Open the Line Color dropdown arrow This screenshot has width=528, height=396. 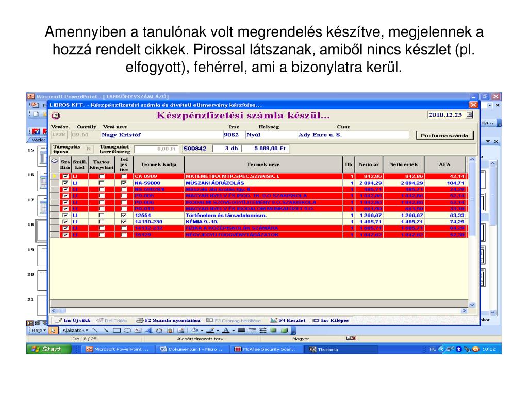(x=218, y=331)
